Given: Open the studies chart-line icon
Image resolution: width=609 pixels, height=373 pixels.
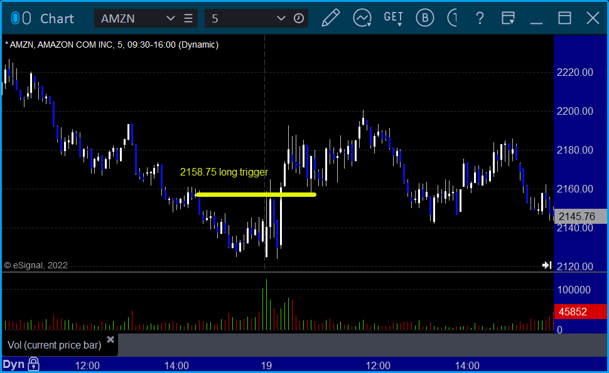Looking at the screenshot, I should point(362,18).
